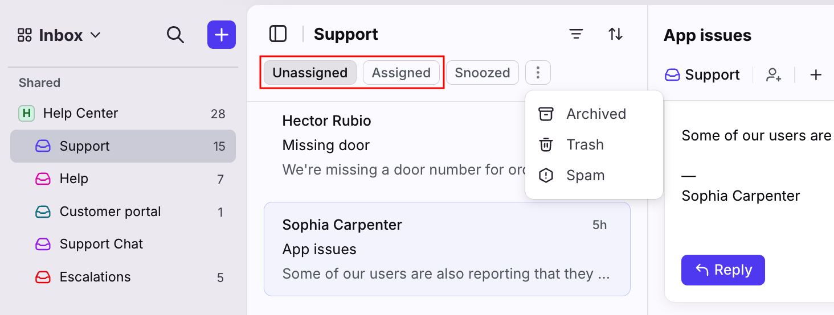This screenshot has height=315, width=834.
Task: Select the Assigned filter
Action: point(401,73)
